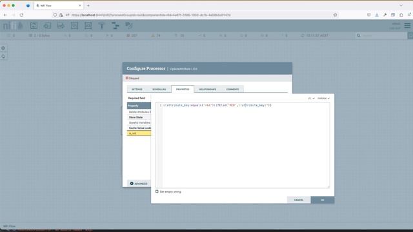
Task: Click the site security lock icon
Action: pos(61,15)
